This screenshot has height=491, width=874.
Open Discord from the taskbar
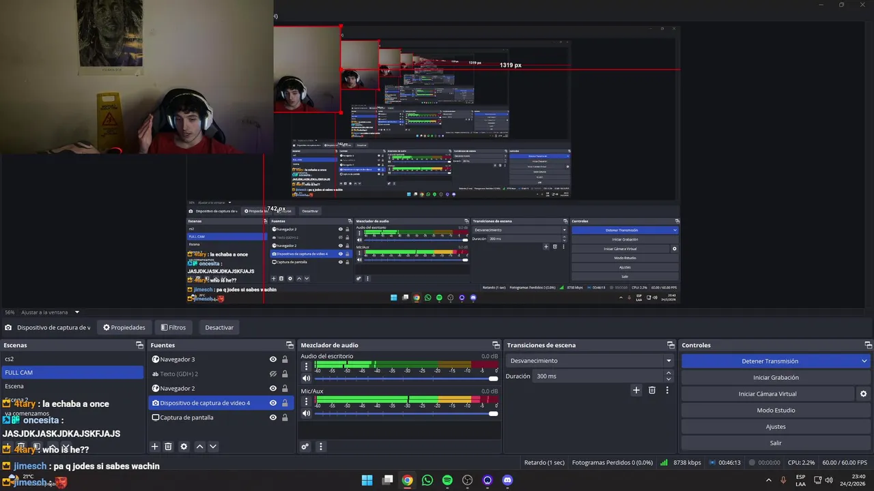507,480
